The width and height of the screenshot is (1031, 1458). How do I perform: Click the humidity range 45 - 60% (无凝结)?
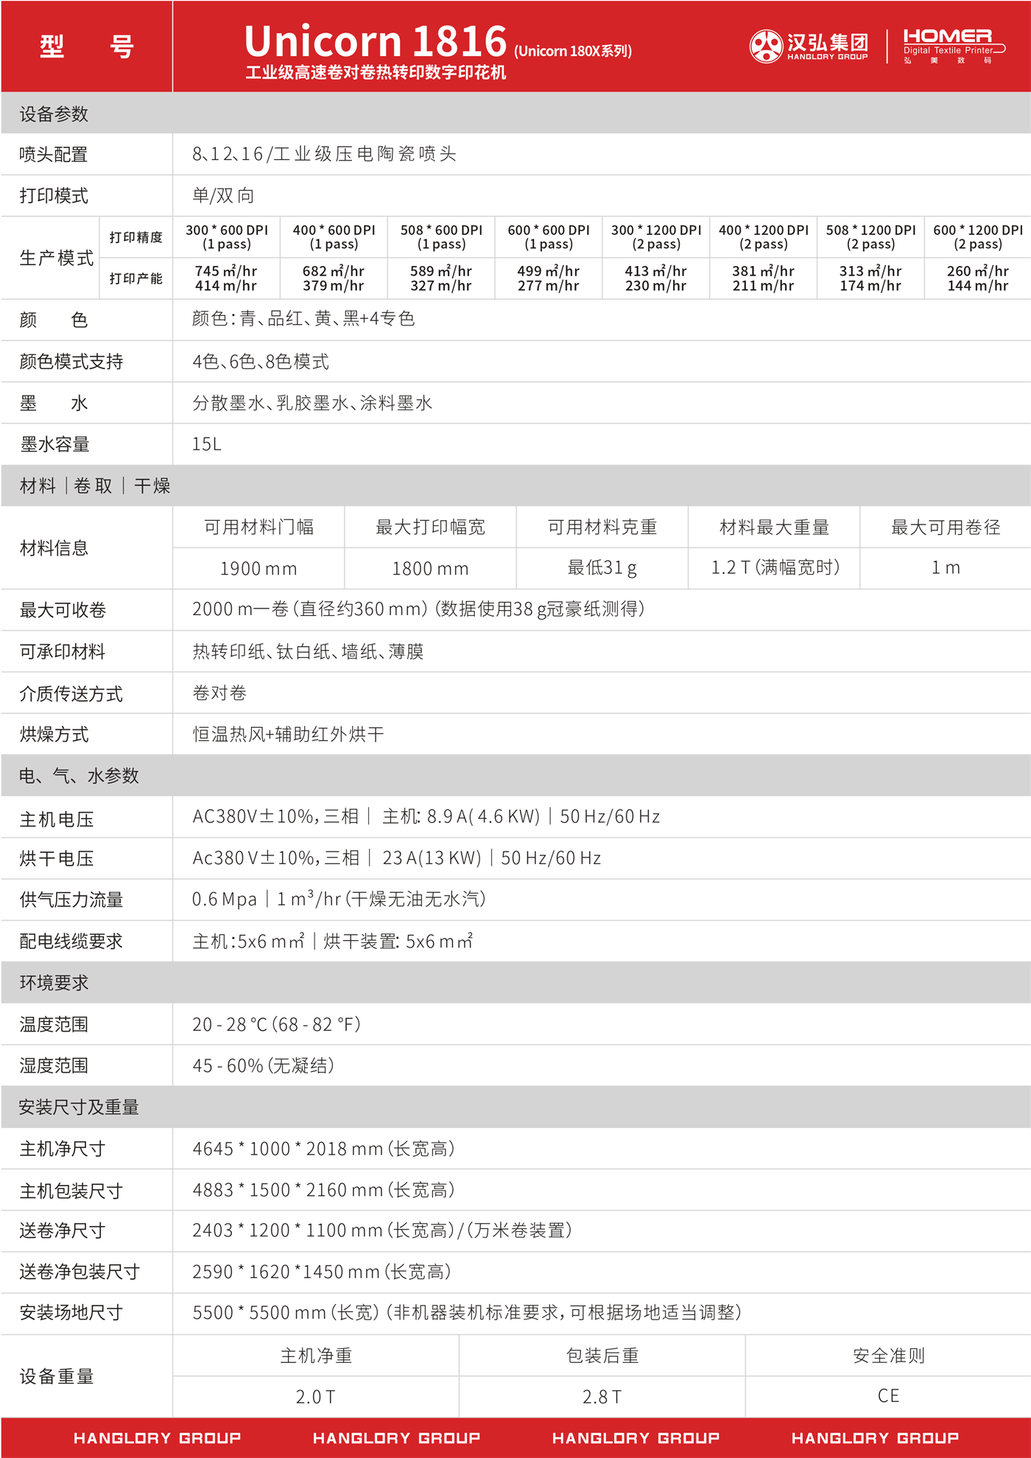(x=264, y=1065)
